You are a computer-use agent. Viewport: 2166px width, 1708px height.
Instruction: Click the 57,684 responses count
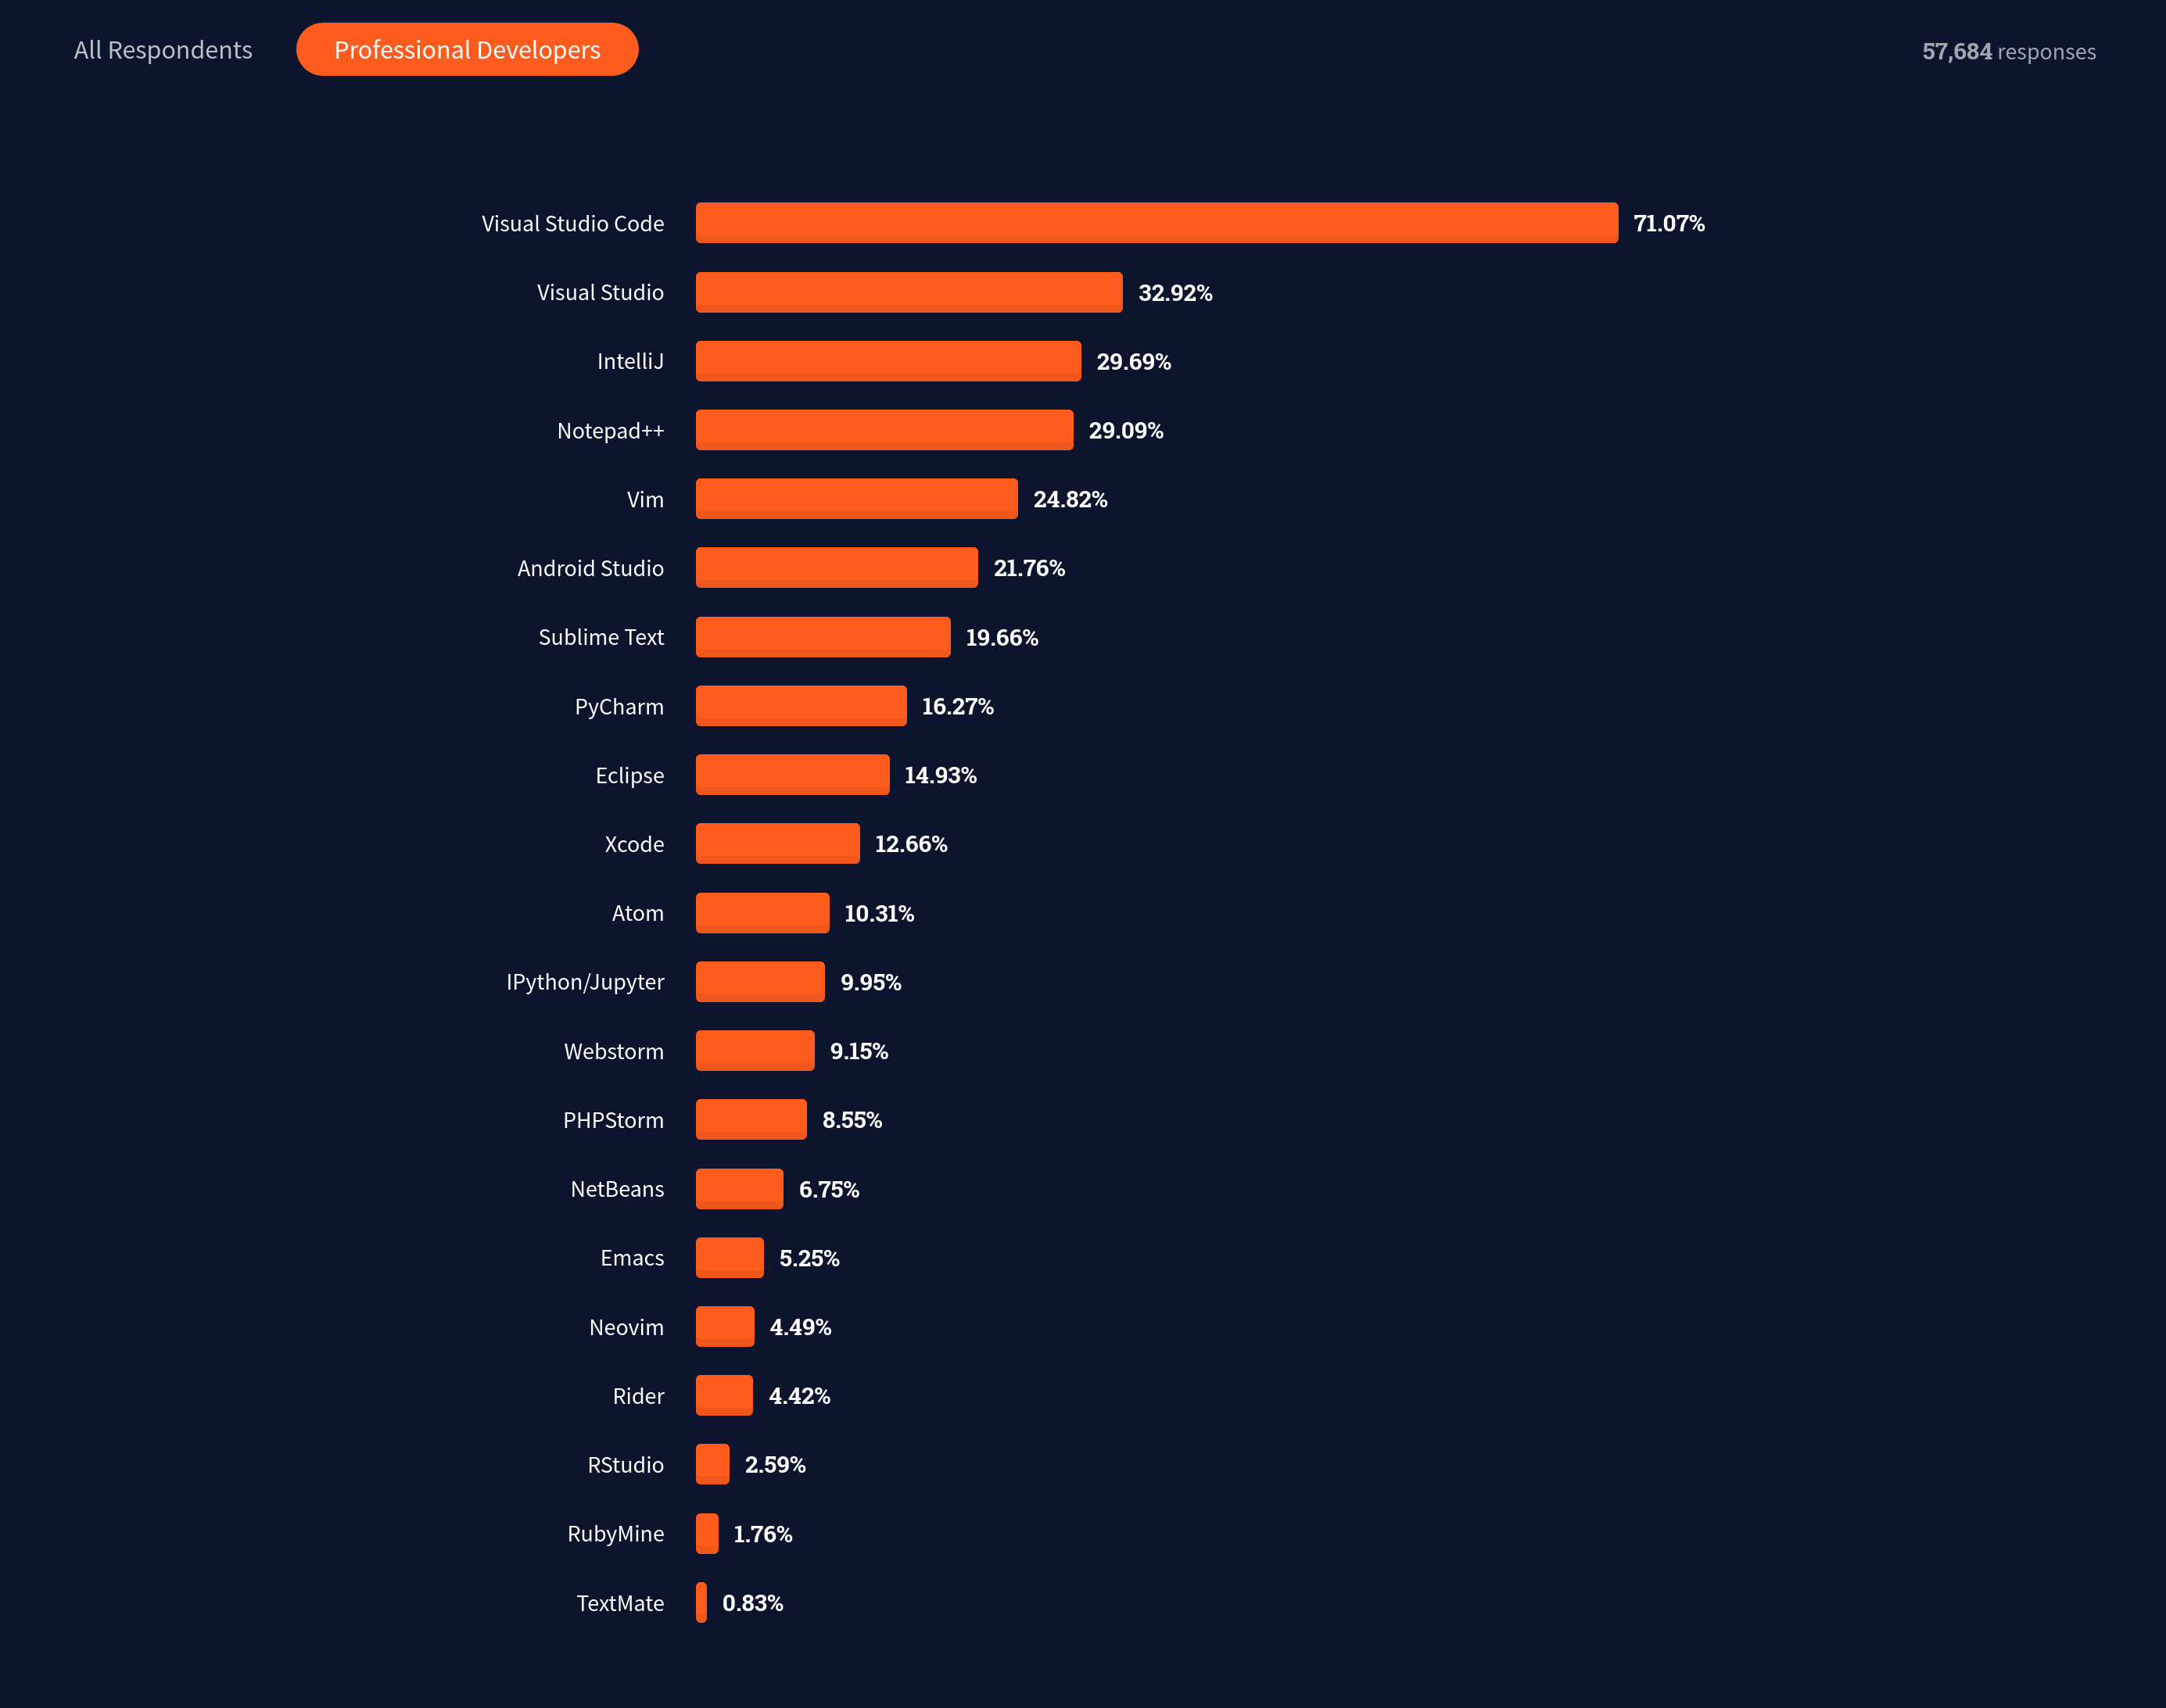2008,51
